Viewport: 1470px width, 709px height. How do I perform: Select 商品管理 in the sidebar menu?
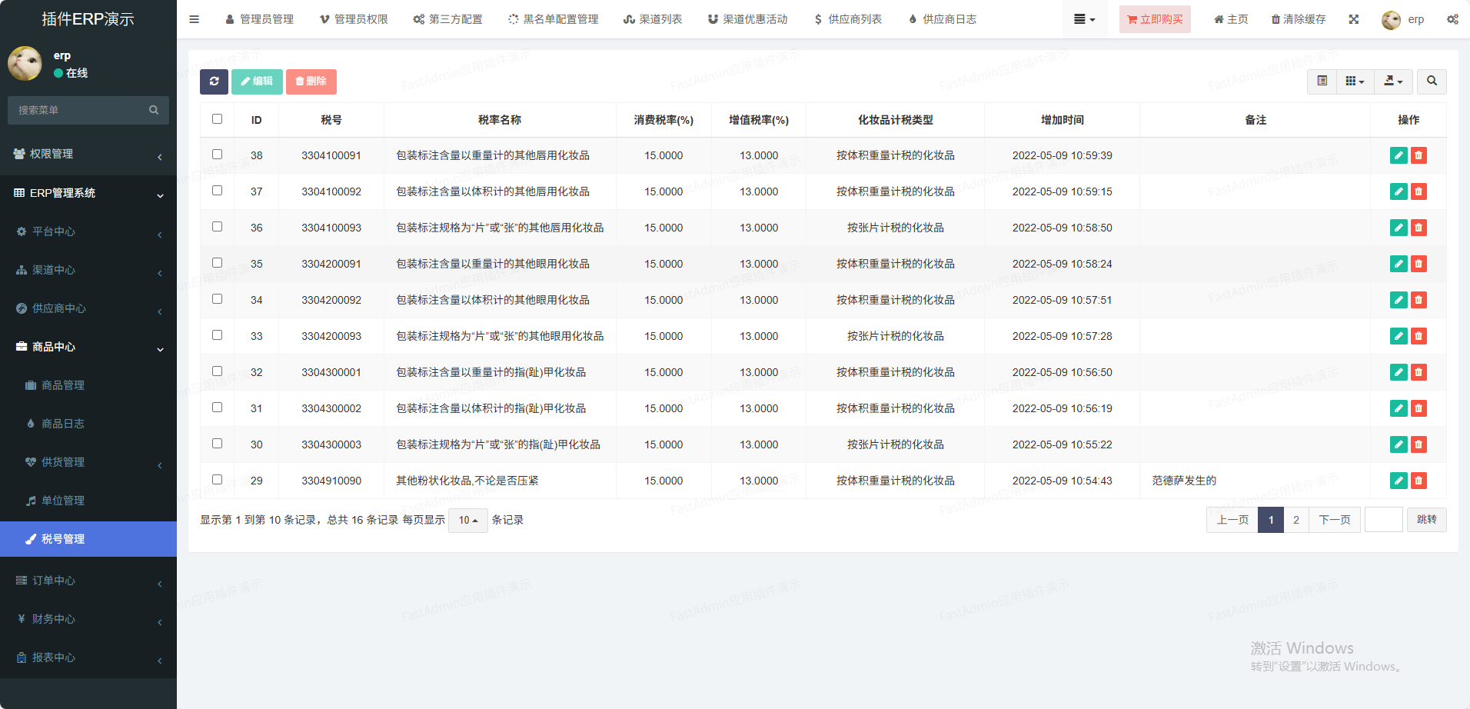63,385
